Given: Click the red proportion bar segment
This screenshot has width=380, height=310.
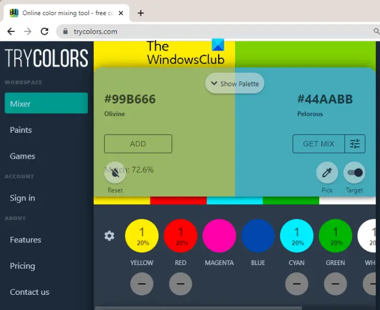Looking at the screenshot, I should 179,201.
